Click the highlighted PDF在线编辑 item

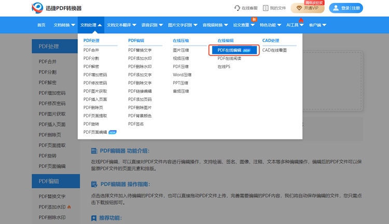click(x=234, y=50)
